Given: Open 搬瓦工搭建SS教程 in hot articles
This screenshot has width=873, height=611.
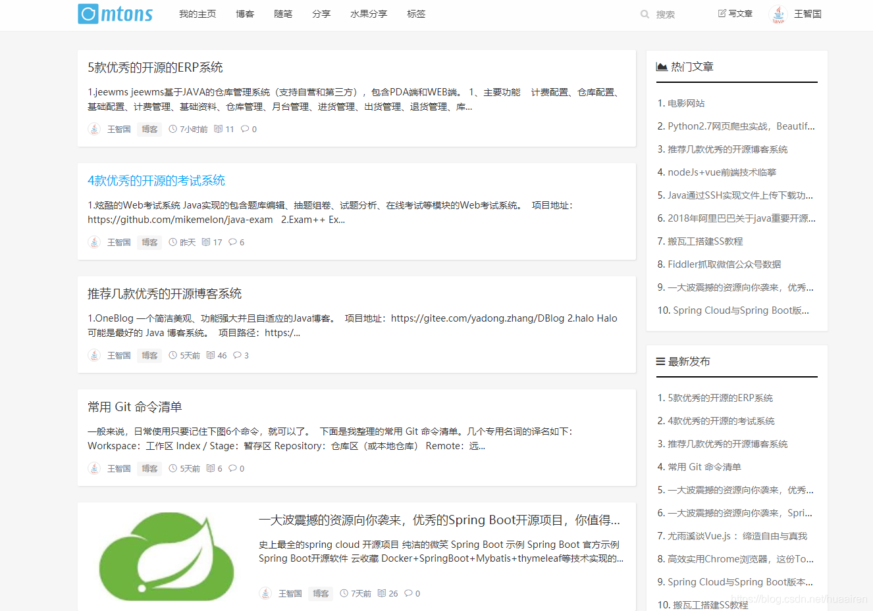Looking at the screenshot, I should click(x=704, y=241).
